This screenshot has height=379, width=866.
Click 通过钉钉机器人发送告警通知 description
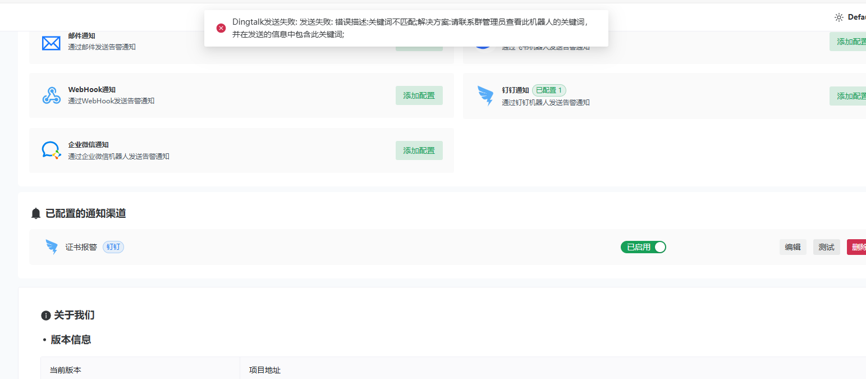coord(546,103)
